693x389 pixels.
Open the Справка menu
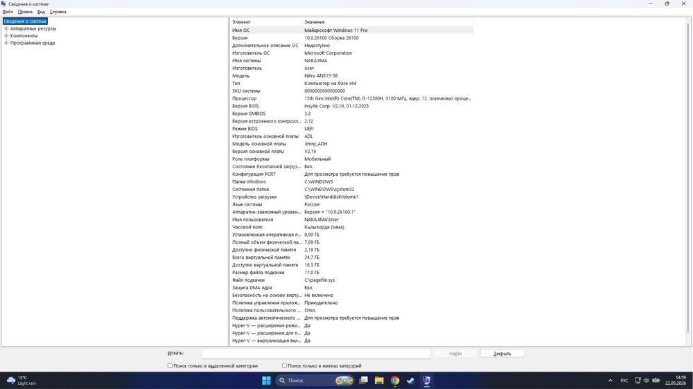(x=58, y=12)
